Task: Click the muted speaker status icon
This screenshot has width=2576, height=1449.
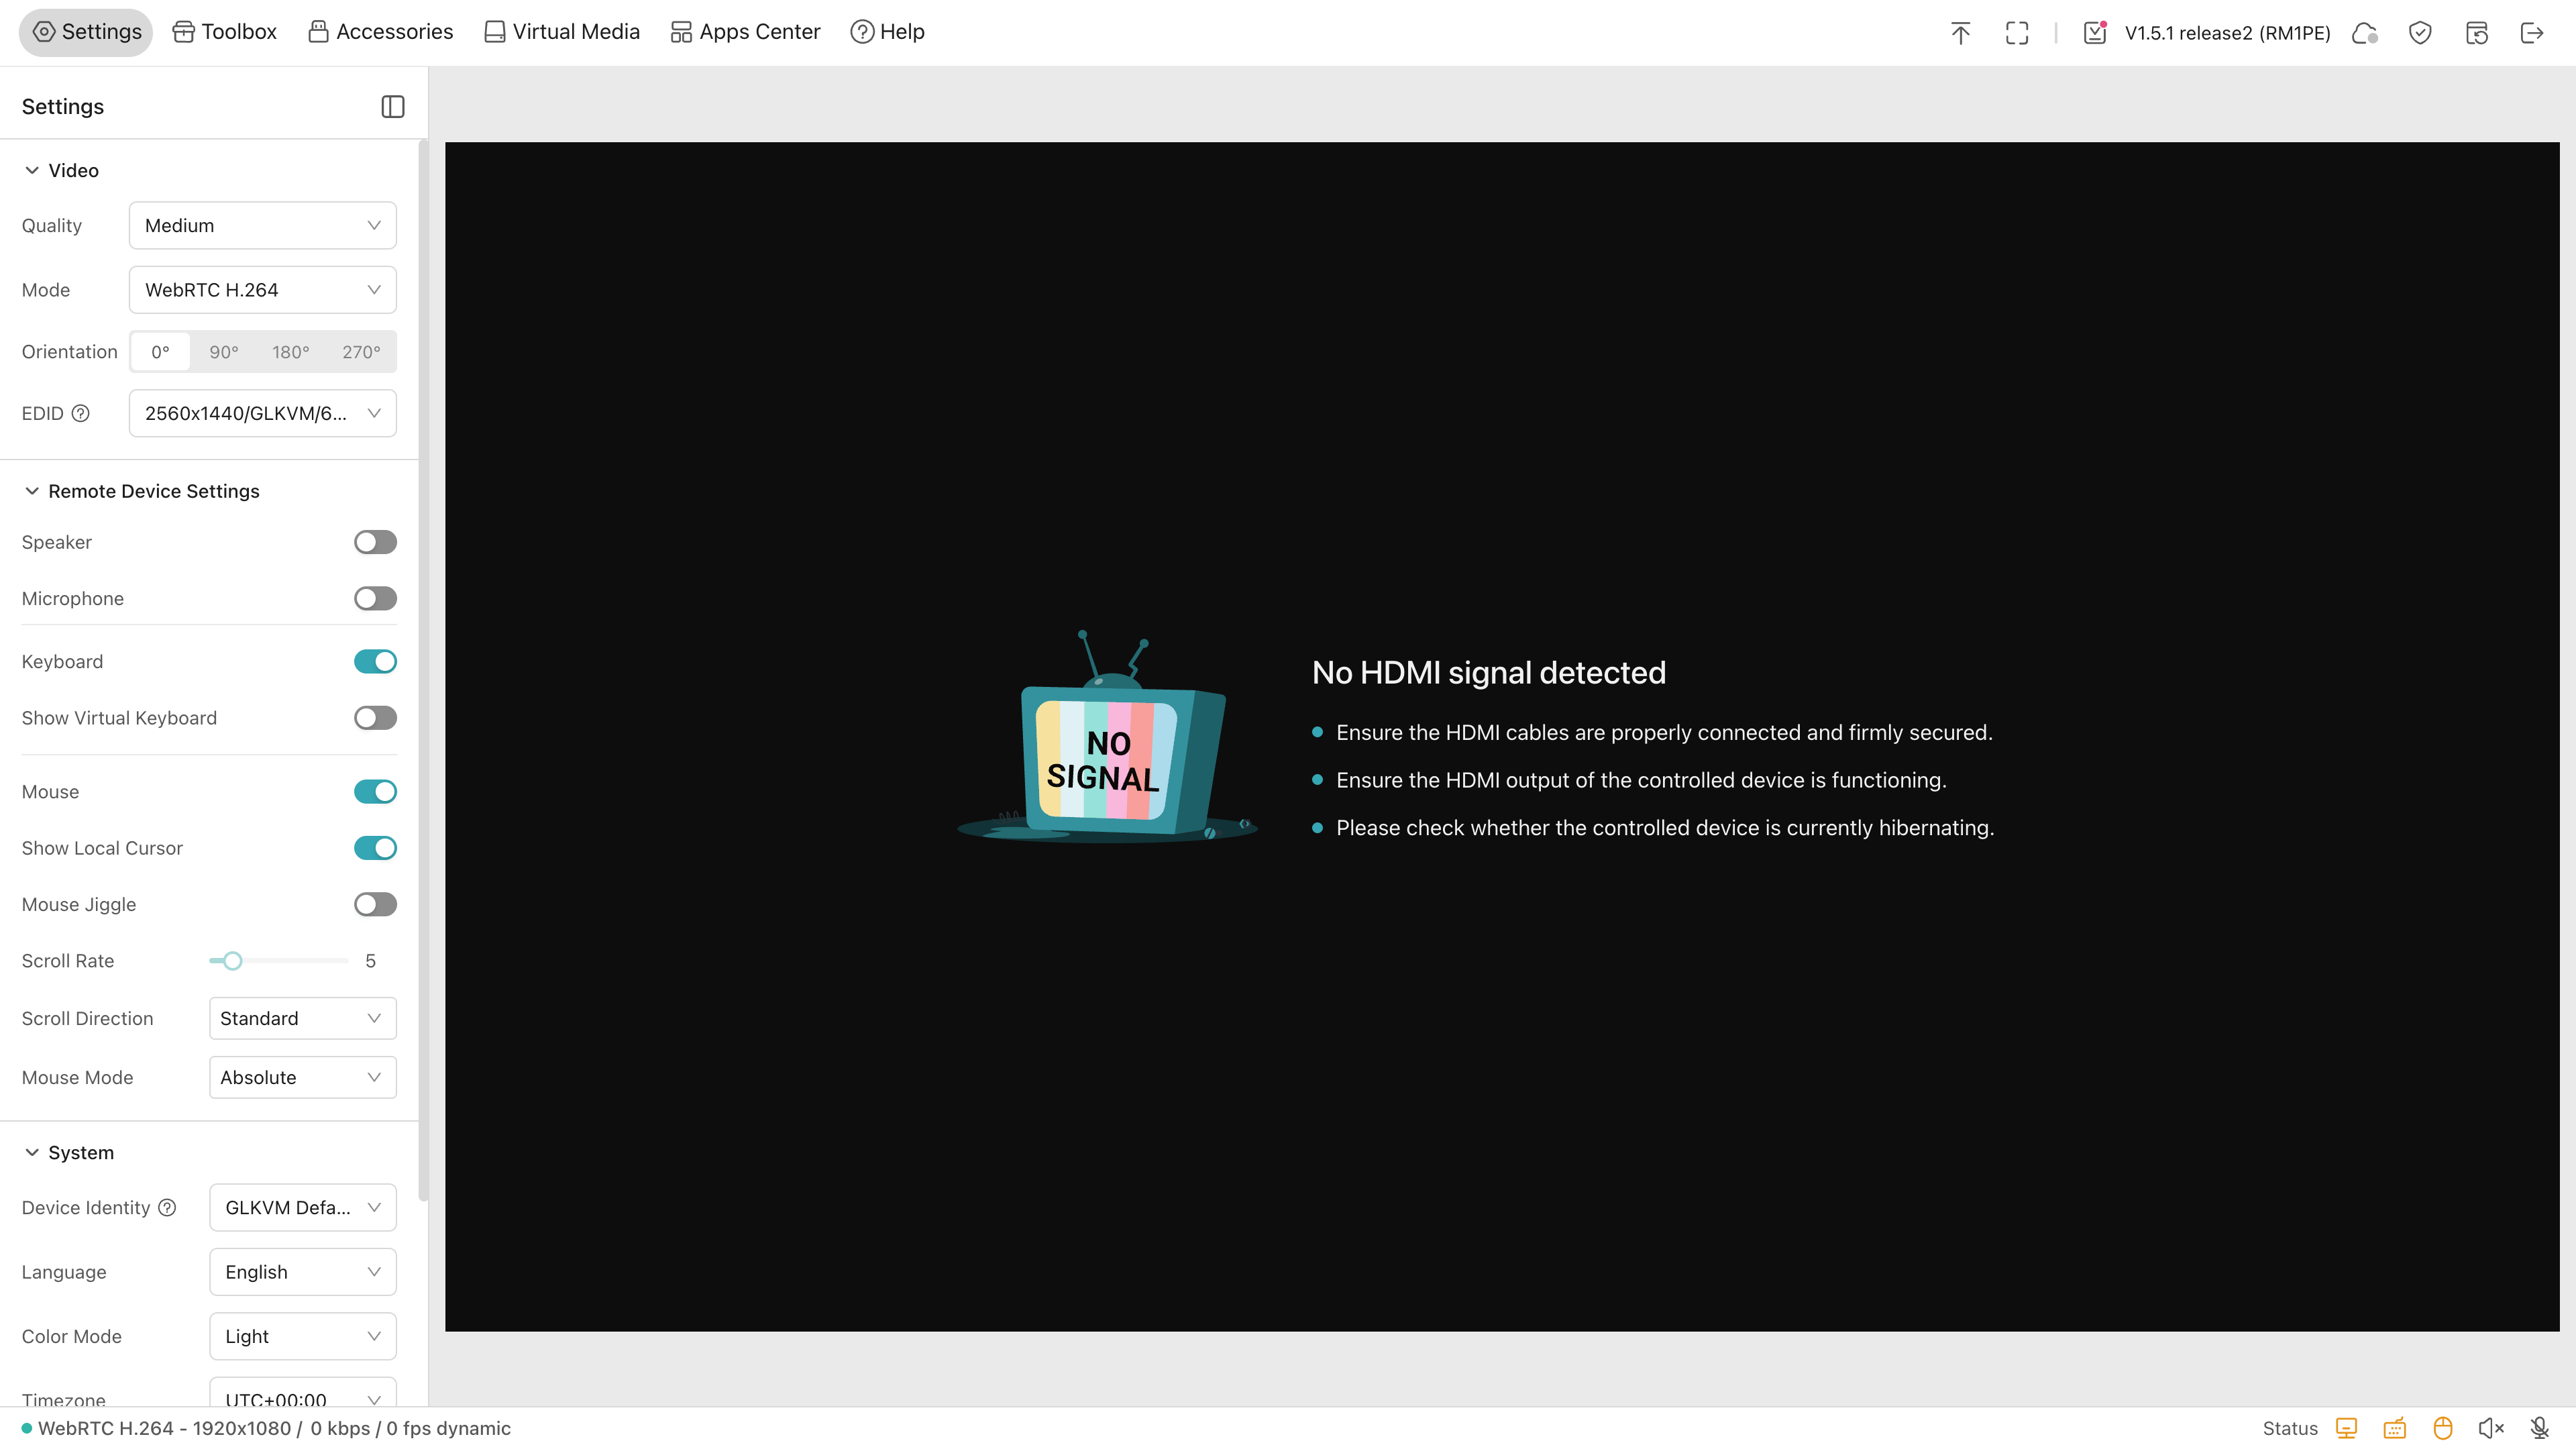Action: coord(2490,1428)
